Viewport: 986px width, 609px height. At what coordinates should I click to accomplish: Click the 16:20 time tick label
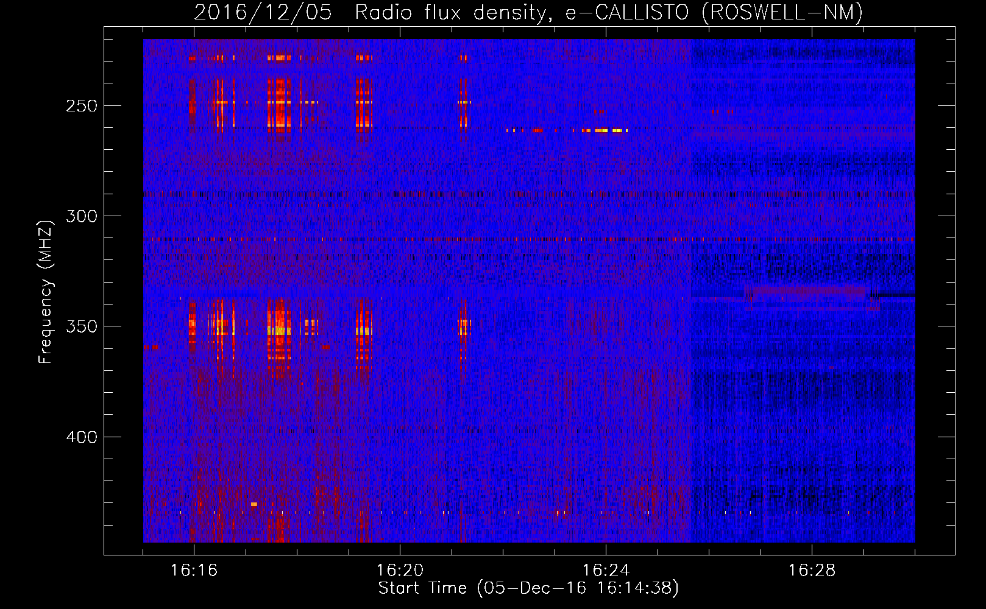[400, 571]
